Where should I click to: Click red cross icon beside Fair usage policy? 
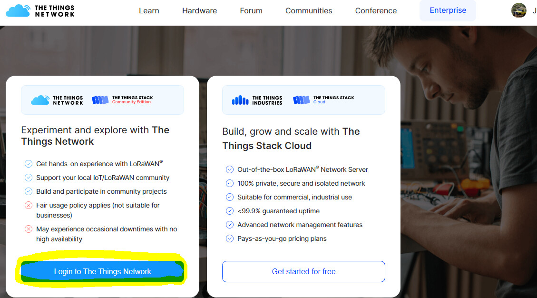[29, 206]
